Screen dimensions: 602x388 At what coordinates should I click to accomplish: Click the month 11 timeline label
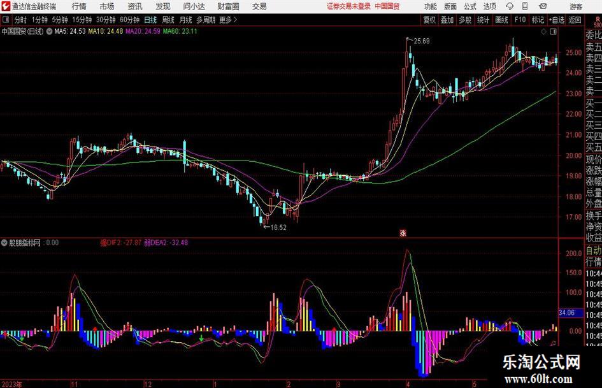(x=74, y=384)
